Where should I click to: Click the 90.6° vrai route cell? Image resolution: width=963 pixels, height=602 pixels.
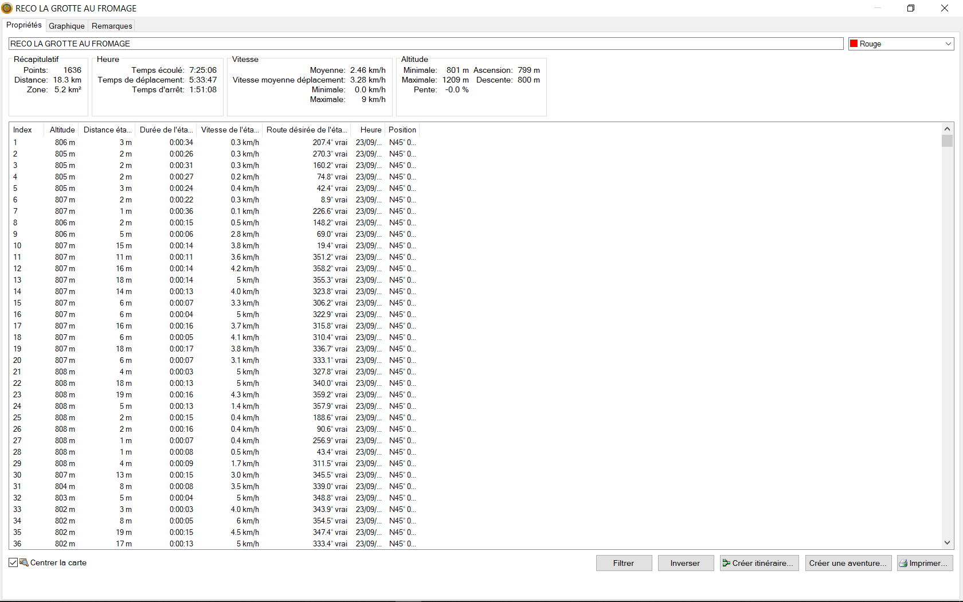click(332, 429)
